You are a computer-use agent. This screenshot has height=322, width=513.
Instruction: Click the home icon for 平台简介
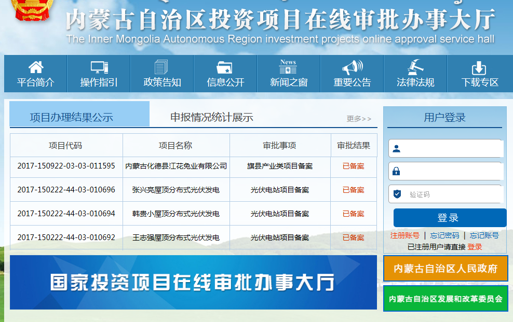tap(35, 67)
